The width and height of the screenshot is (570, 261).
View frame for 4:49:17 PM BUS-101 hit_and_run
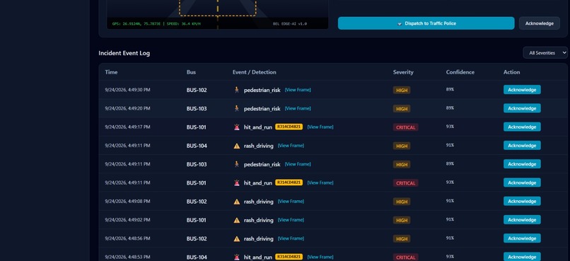pyautogui.click(x=320, y=127)
